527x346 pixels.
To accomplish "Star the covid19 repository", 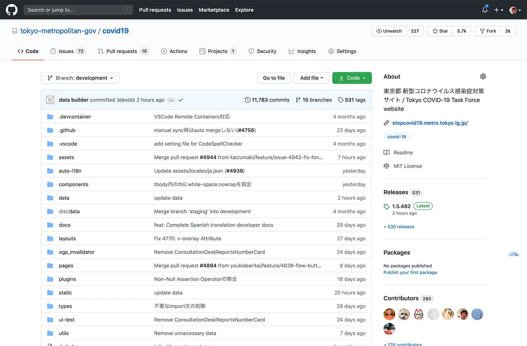I will (x=440, y=31).
